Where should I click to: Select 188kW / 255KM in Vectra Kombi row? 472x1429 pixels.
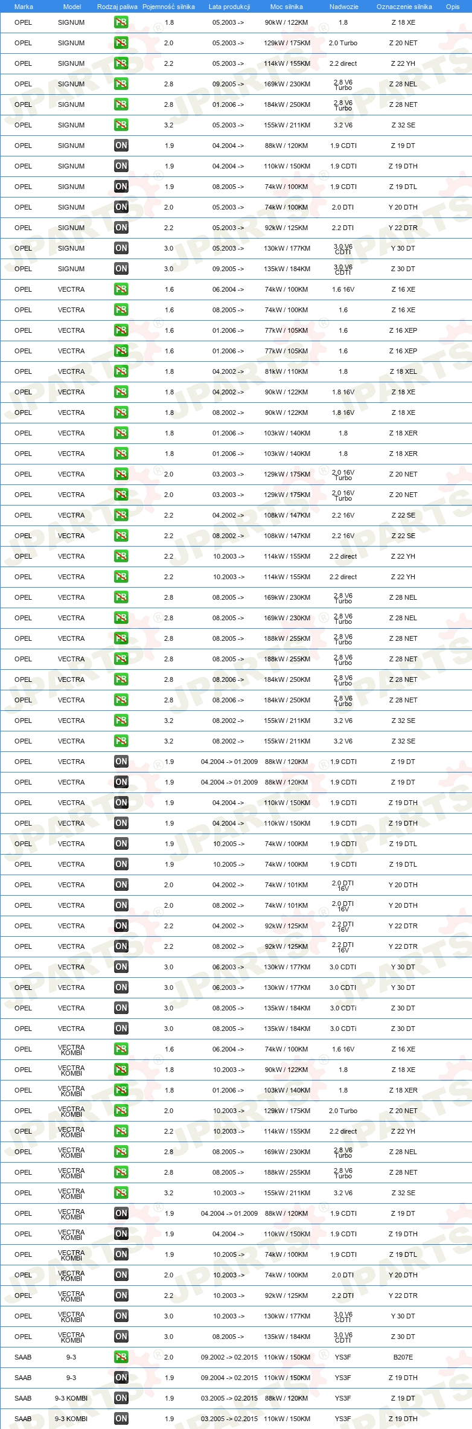(287, 1172)
